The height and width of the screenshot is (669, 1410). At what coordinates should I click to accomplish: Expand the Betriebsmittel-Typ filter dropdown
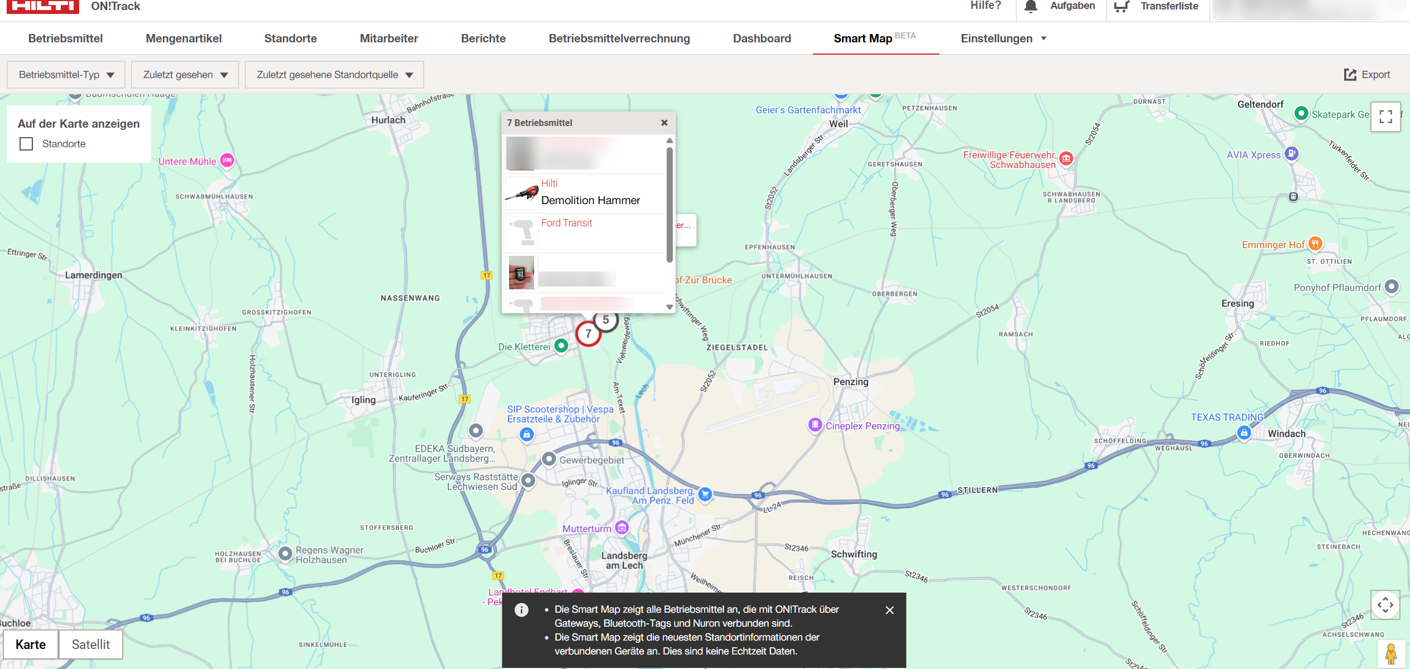[x=66, y=75]
